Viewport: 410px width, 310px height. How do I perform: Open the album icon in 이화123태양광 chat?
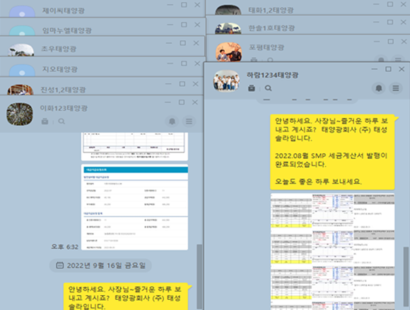point(45,121)
